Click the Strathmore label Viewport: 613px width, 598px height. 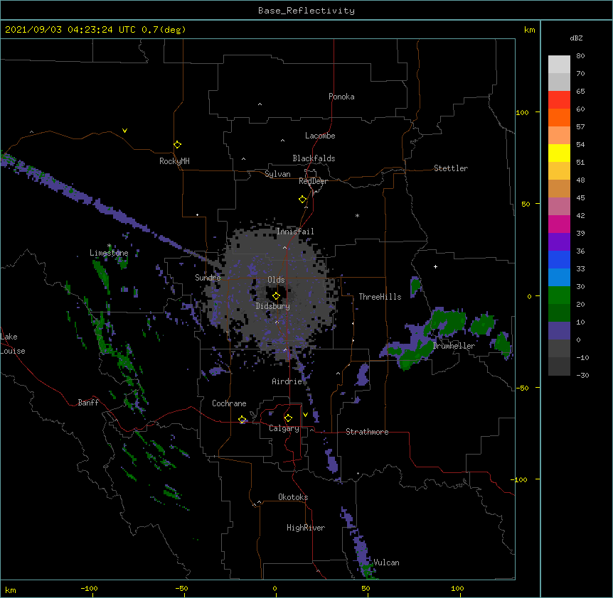pos(367,432)
